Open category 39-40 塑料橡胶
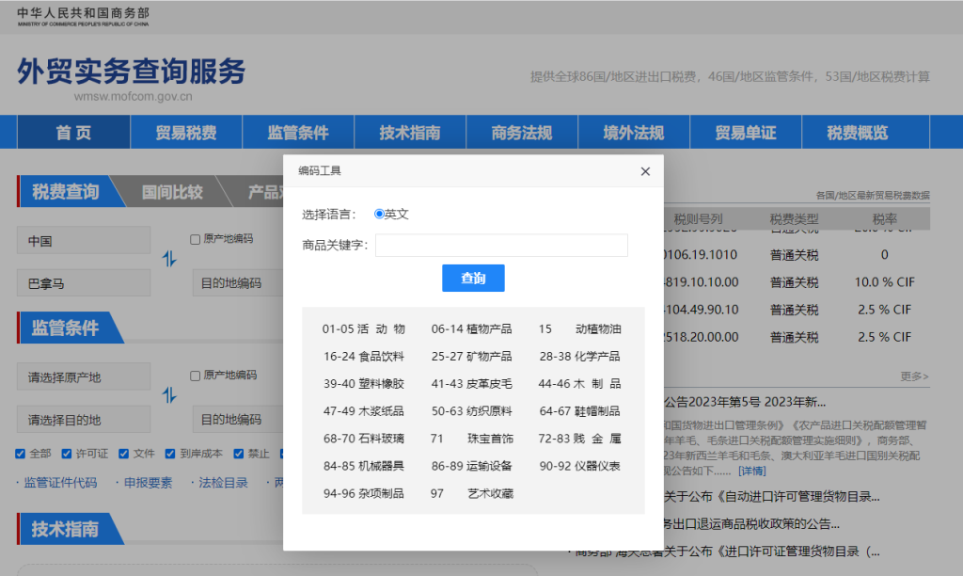Image resolution: width=963 pixels, height=576 pixels. 364,384
